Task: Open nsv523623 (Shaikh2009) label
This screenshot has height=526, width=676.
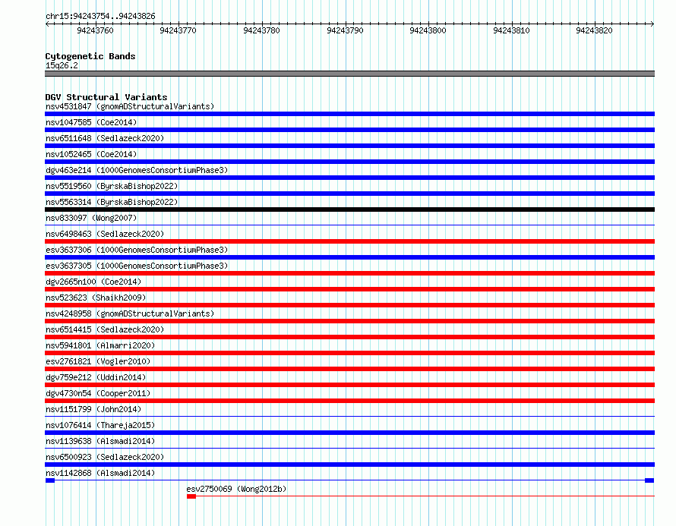Action: [96, 298]
